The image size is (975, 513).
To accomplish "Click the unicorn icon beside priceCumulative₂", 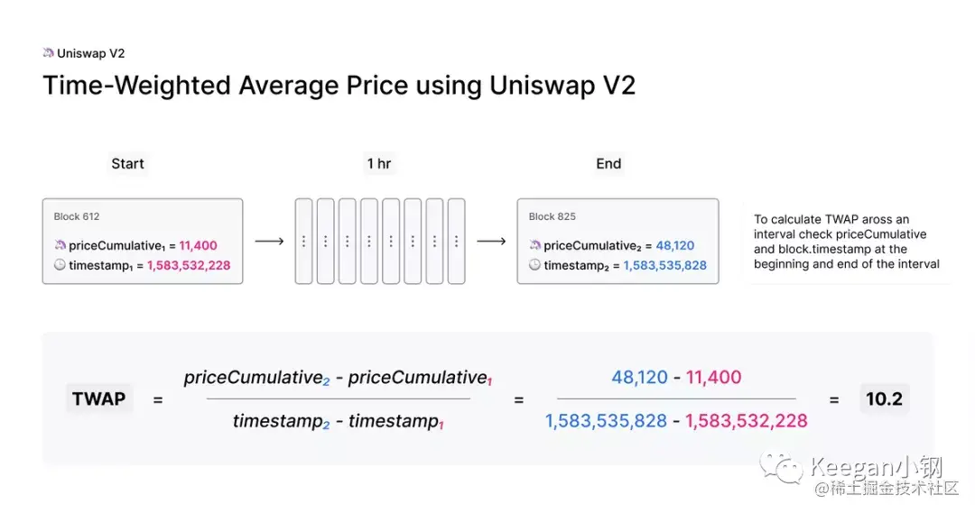I will [x=534, y=245].
